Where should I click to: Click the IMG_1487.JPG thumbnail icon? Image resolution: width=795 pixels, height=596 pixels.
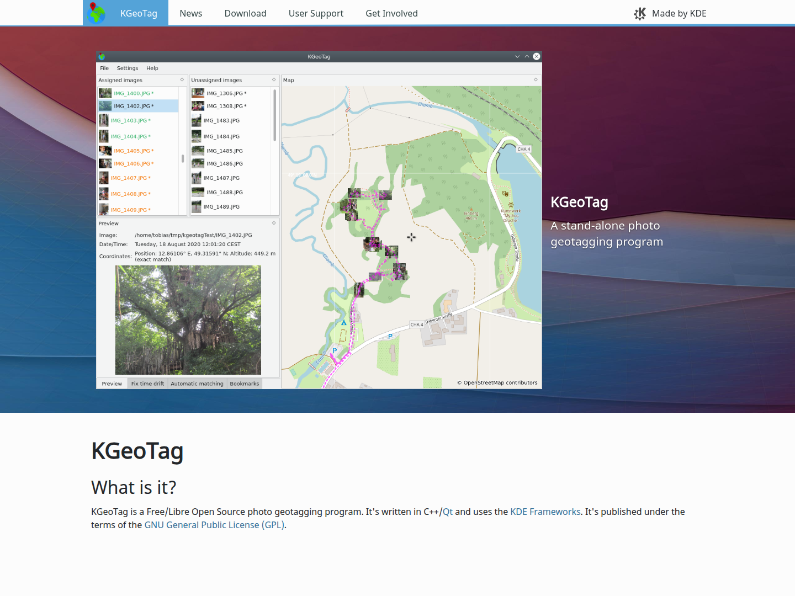(x=196, y=178)
